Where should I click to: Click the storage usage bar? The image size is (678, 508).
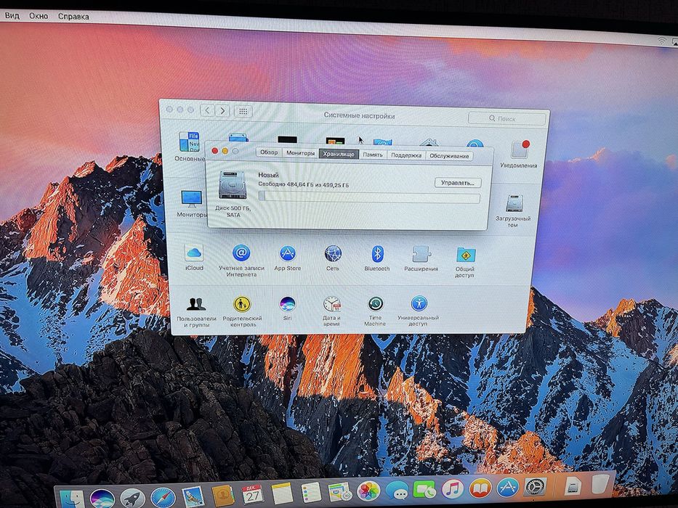point(369,197)
